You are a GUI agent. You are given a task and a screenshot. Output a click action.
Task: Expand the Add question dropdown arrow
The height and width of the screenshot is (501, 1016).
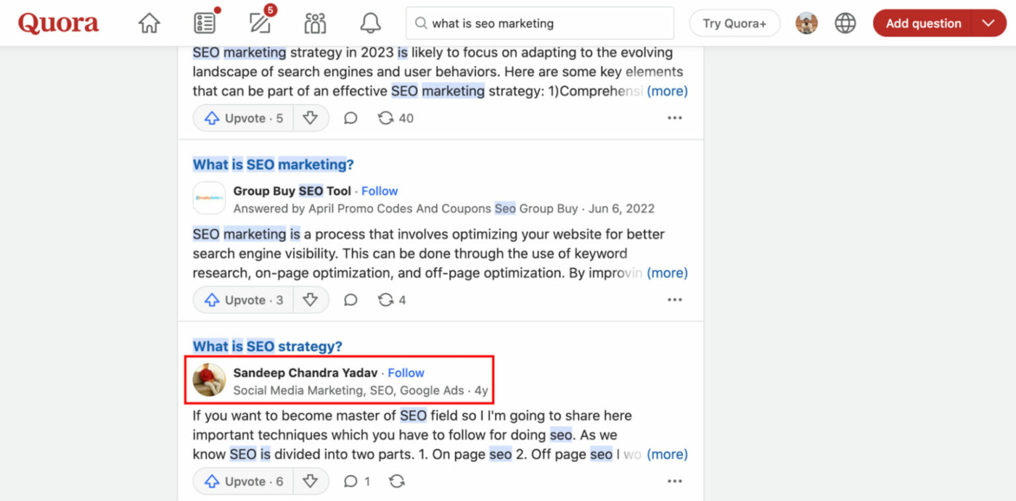tap(988, 22)
